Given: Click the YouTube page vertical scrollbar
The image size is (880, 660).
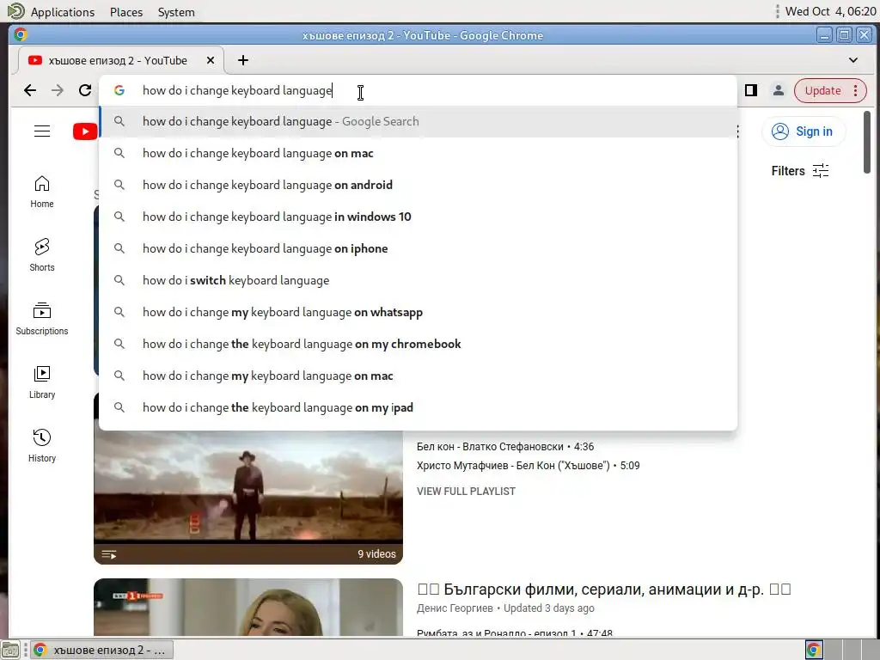Looking at the screenshot, I should [867, 143].
